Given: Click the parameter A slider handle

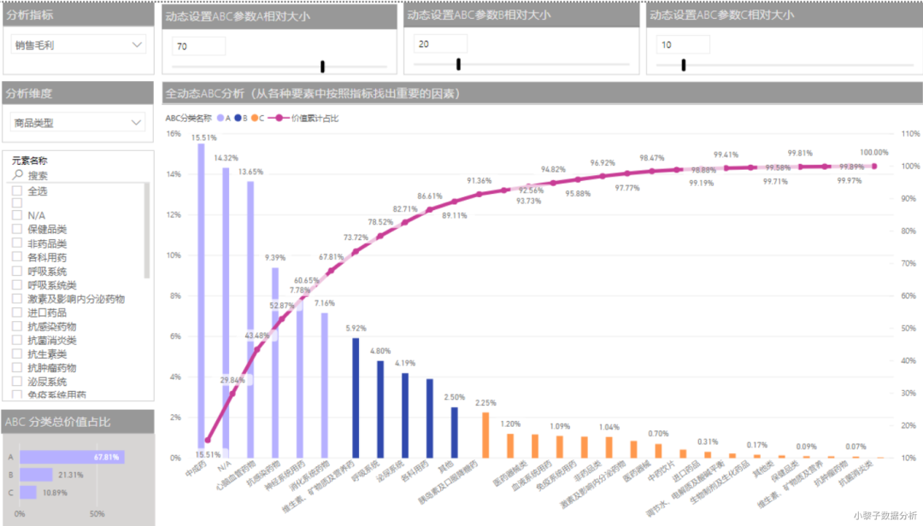Looking at the screenshot, I should (322, 66).
